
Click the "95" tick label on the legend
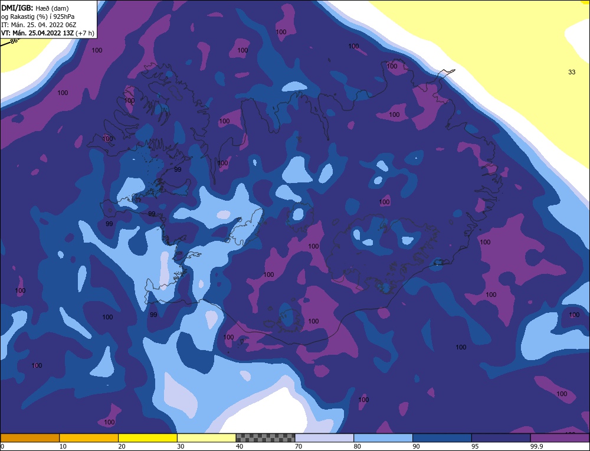[475, 446]
